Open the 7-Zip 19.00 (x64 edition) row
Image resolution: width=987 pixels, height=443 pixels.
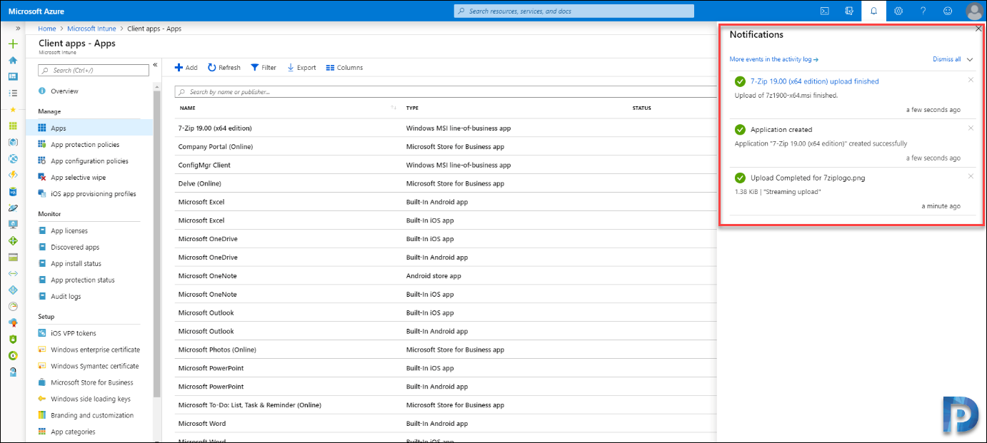[446, 128]
